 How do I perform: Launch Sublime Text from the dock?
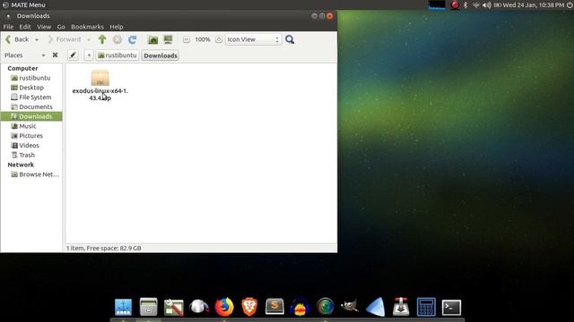coord(274,306)
